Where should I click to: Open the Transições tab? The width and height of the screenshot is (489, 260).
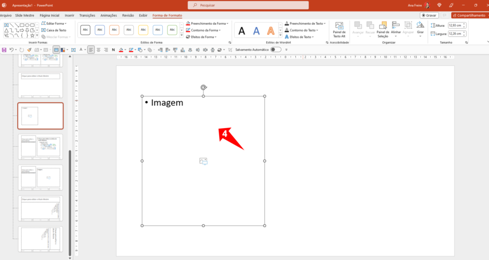pos(87,15)
